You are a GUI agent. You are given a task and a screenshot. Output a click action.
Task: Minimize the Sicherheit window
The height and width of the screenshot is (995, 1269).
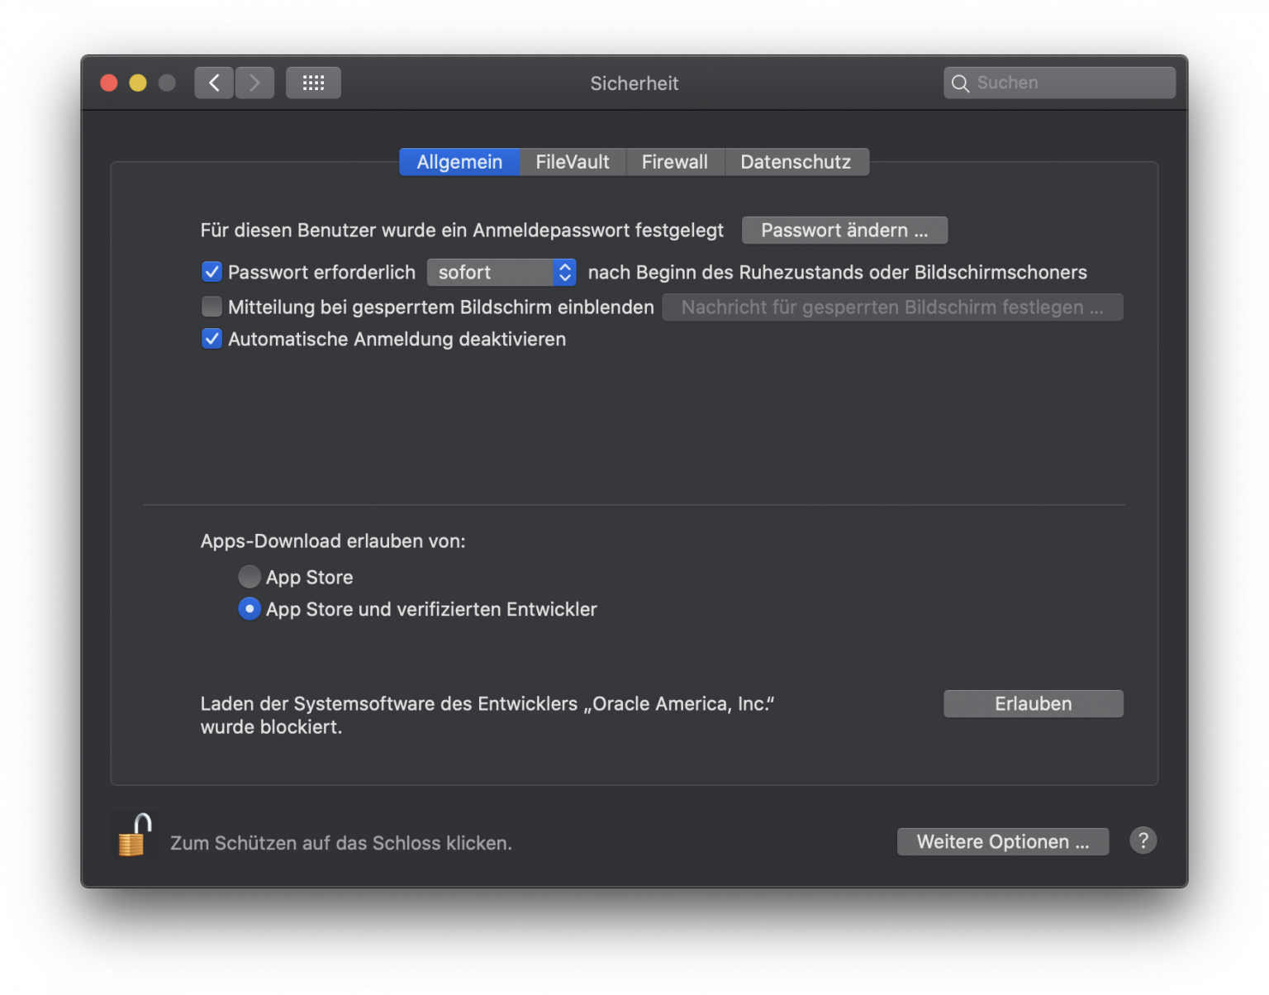138,83
